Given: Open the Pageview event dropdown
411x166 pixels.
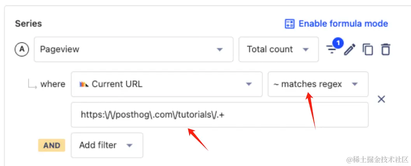Looking at the screenshot, I should coord(133,49).
